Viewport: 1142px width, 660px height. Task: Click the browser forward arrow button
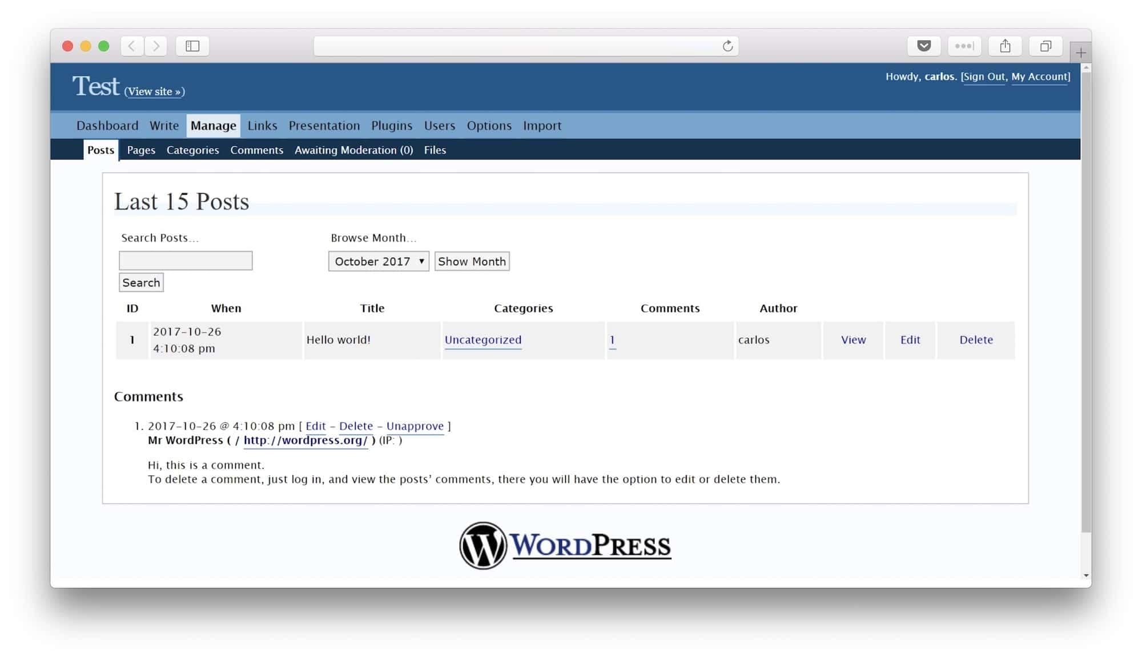156,46
